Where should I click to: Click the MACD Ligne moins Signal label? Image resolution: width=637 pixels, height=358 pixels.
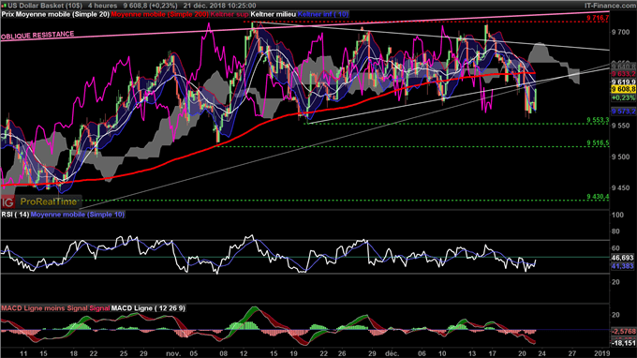pos(44,308)
